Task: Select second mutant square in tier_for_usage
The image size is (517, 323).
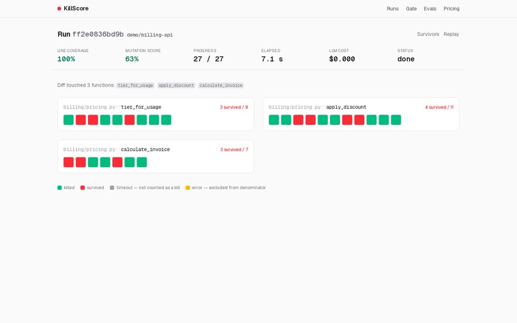Action: coord(81,120)
